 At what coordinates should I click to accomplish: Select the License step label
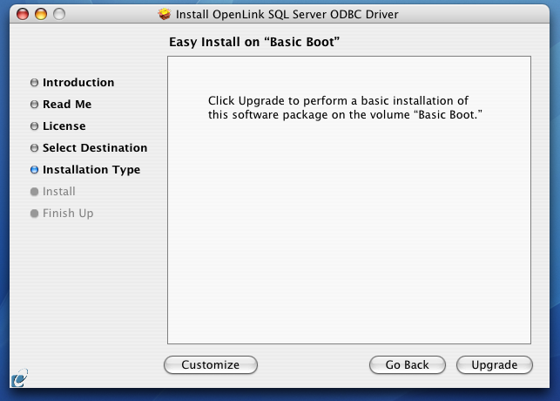coord(64,126)
